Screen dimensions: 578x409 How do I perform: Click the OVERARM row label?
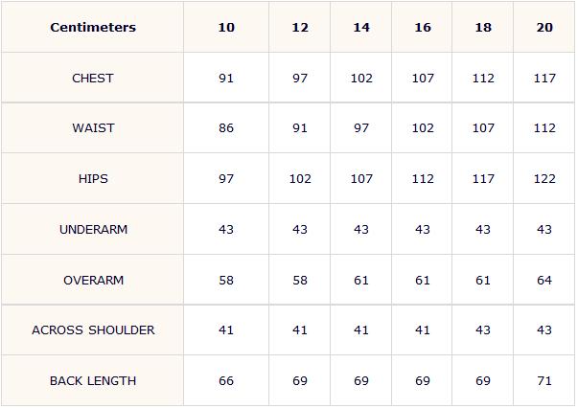[93, 280]
